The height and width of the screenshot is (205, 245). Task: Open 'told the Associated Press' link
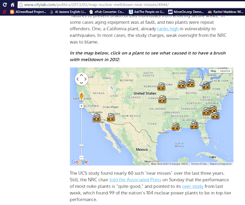135,180
